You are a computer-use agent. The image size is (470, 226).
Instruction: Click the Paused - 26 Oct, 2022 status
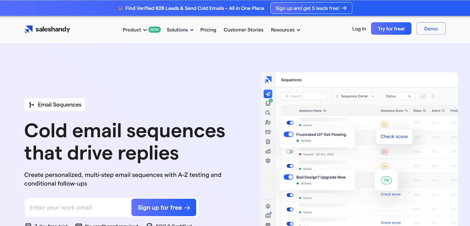318,154
